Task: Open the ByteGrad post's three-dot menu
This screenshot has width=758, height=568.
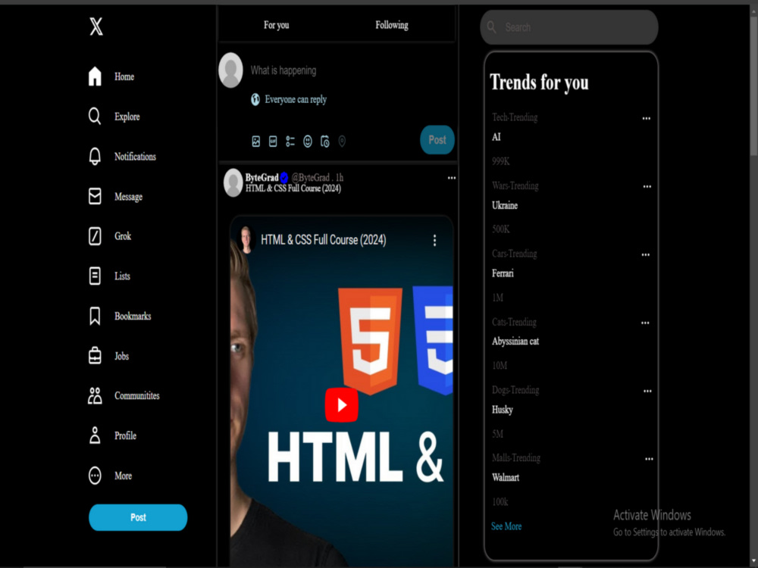Action: click(452, 178)
